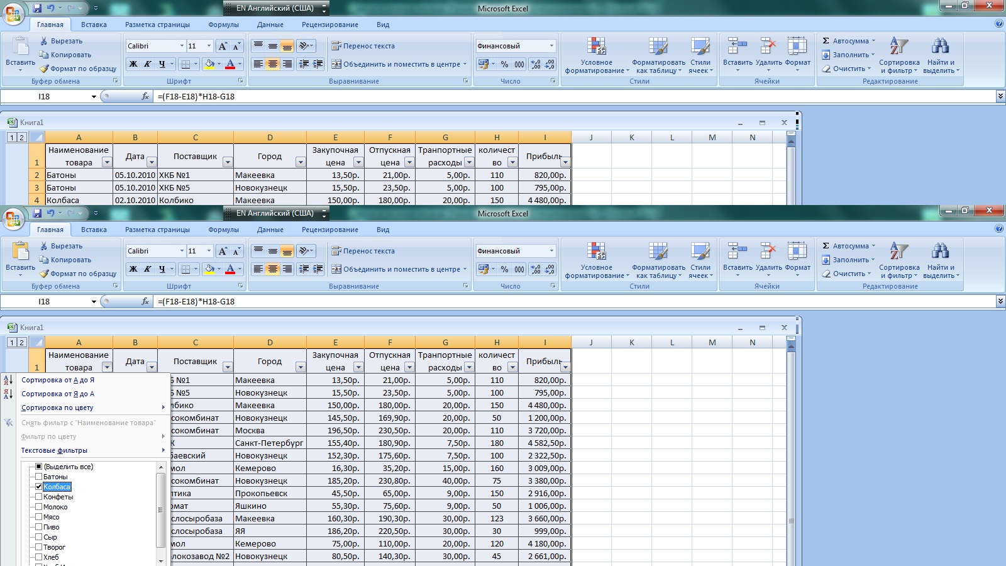Open Conditional Formatting (Условное форматирование) in lower window

[596, 260]
